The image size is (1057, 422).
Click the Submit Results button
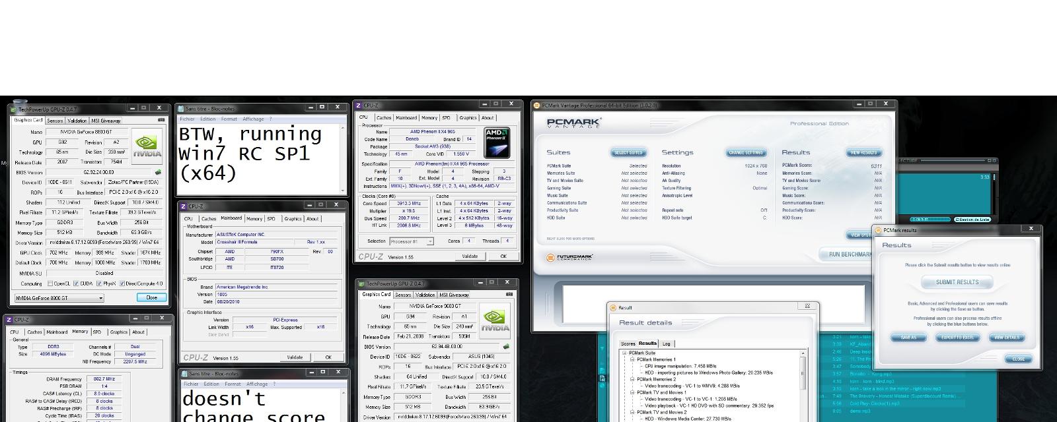point(957,282)
